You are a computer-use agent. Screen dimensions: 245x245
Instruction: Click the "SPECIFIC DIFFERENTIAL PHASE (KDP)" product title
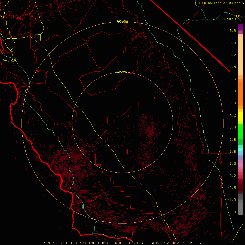pos(85,243)
